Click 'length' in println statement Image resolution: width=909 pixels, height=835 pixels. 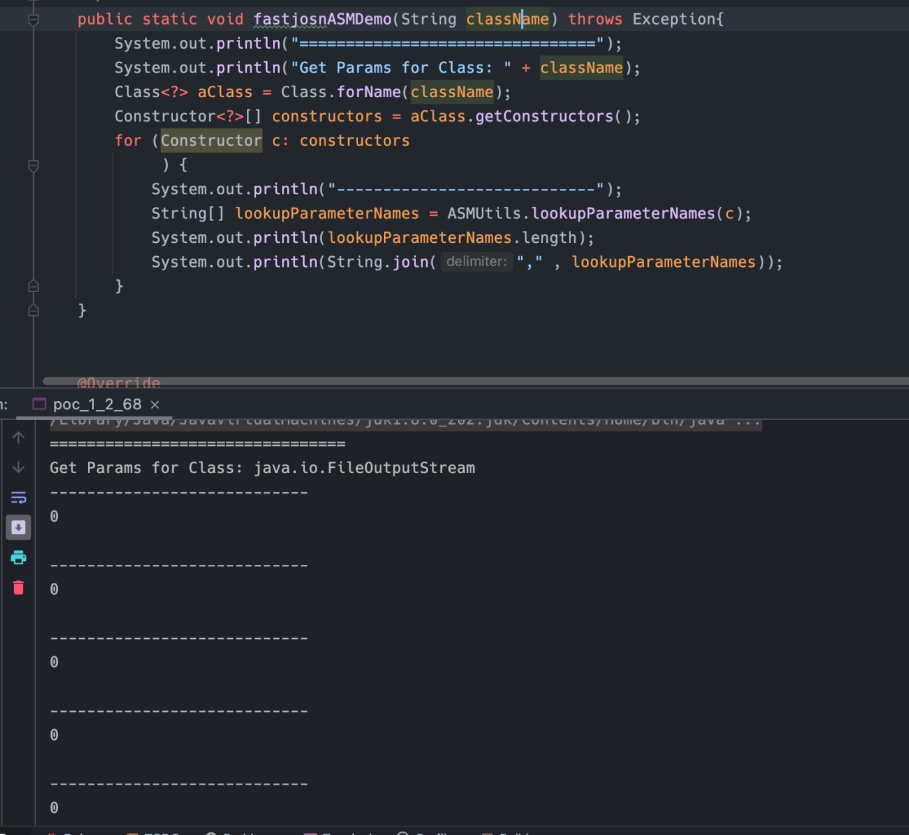click(x=549, y=238)
